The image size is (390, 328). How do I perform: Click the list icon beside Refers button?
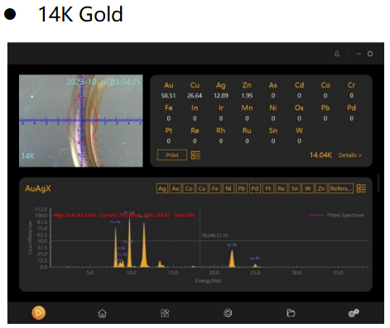point(361,188)
